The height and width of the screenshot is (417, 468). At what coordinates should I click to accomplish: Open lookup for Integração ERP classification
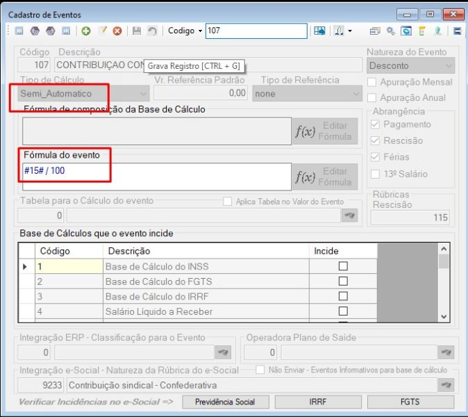coord(223,352)
